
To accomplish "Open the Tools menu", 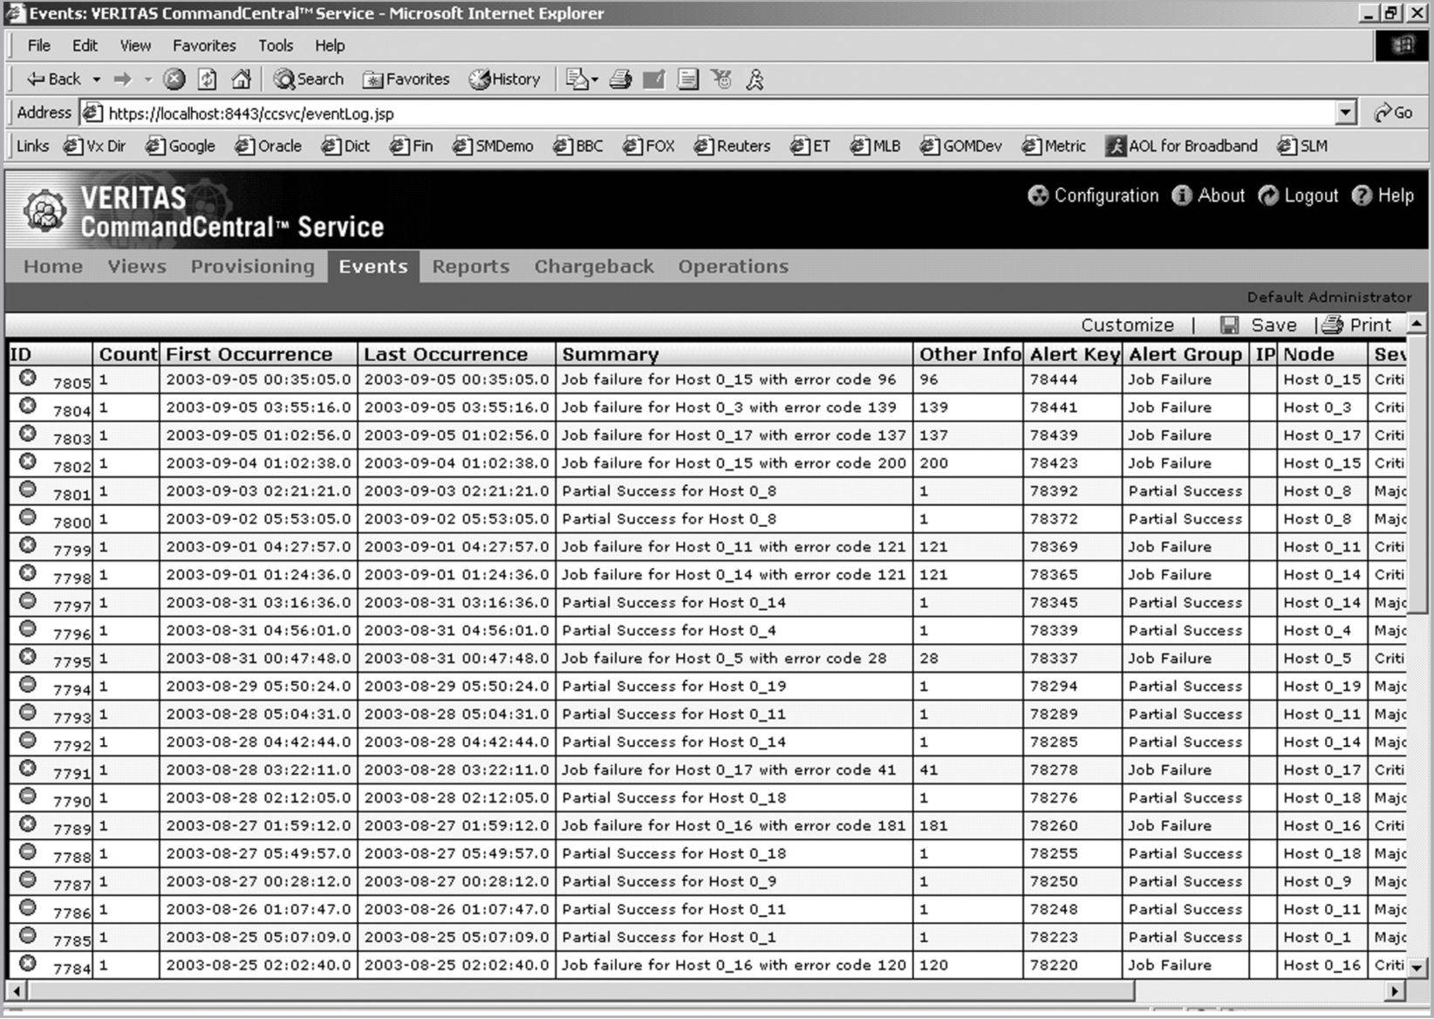I will coord(276,45).
